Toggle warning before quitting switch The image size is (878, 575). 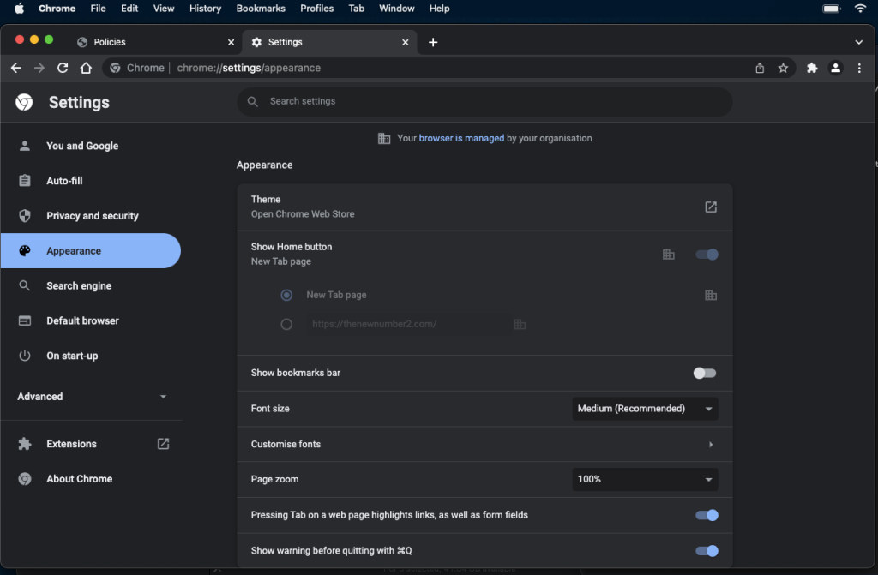click(707, 551)
